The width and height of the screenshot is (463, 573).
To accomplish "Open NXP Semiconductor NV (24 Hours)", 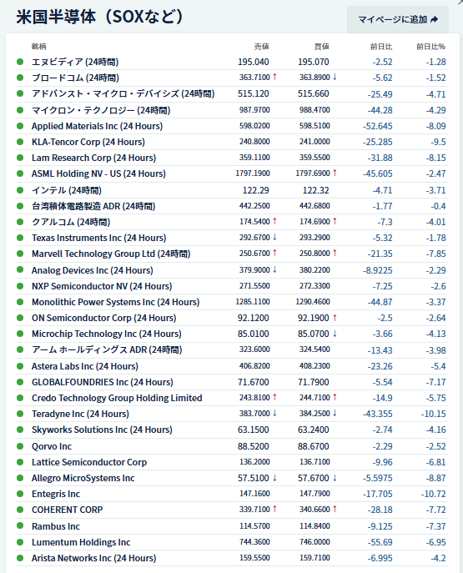I will 102,286.
